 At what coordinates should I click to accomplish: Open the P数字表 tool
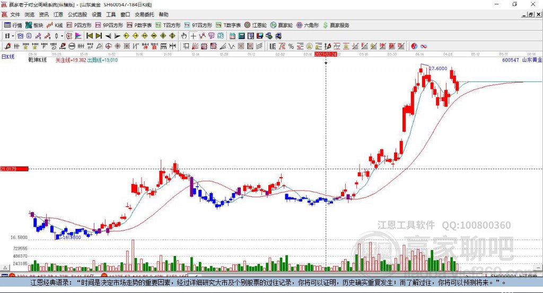(x=139, y=25)
